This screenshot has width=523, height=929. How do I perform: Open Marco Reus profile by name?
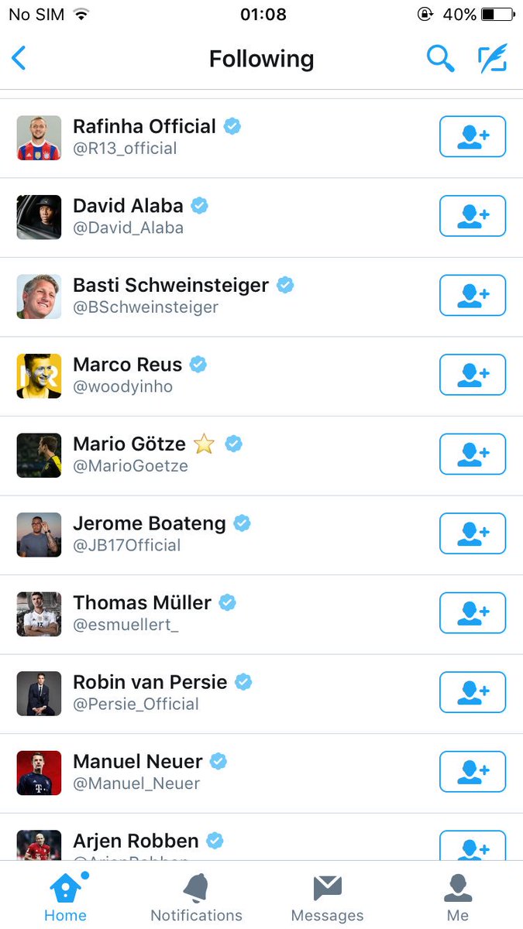pos(128,365)
